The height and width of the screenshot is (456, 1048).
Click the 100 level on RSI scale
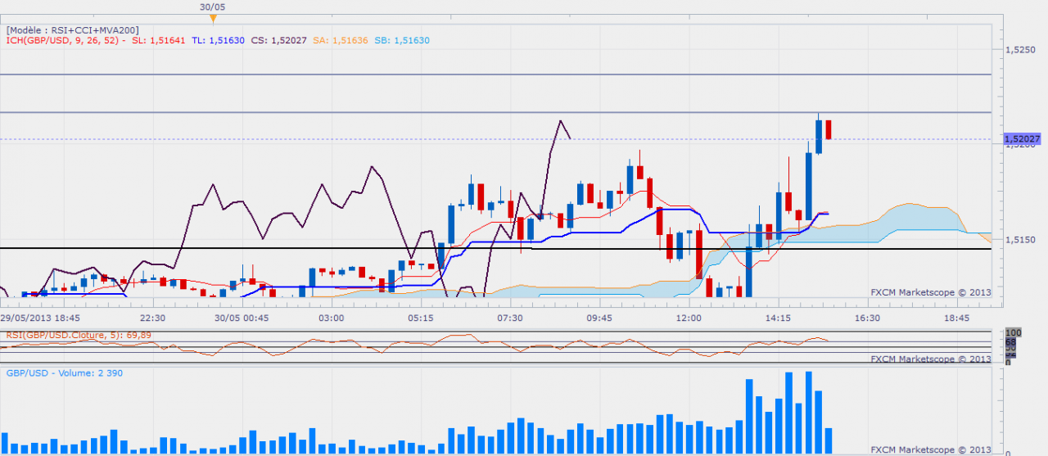click(1013, 333)
